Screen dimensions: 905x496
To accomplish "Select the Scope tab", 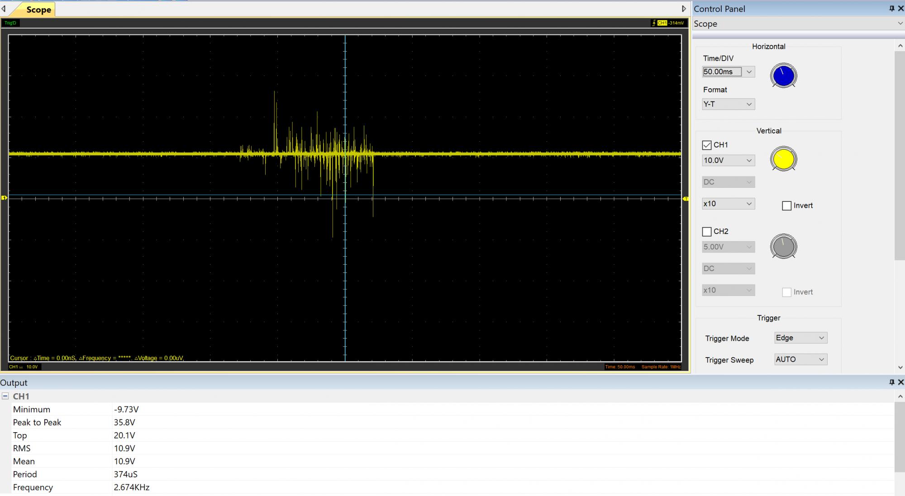I will [38, 10].
